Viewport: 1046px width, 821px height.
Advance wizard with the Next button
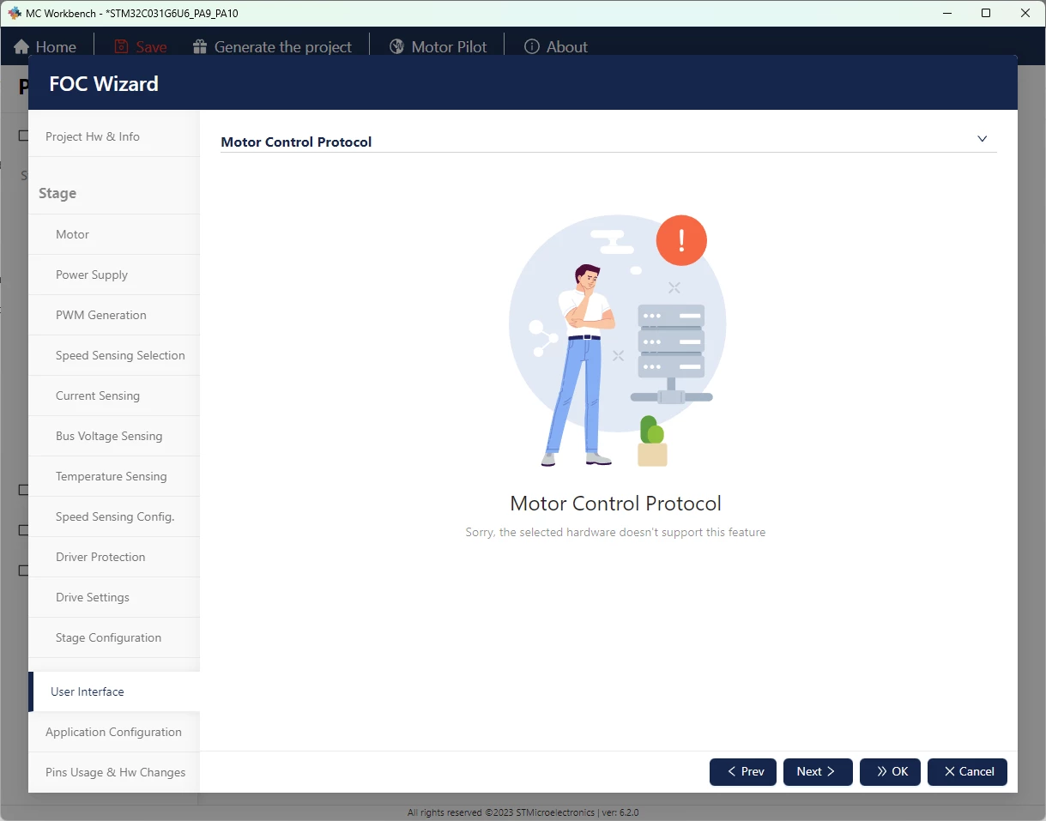click(x=818, y=772)
